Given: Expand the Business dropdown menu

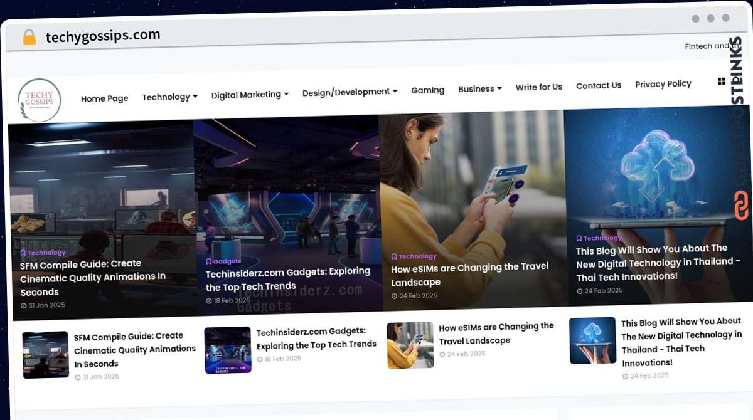Looking at the screenshot, I should (479, 88).
